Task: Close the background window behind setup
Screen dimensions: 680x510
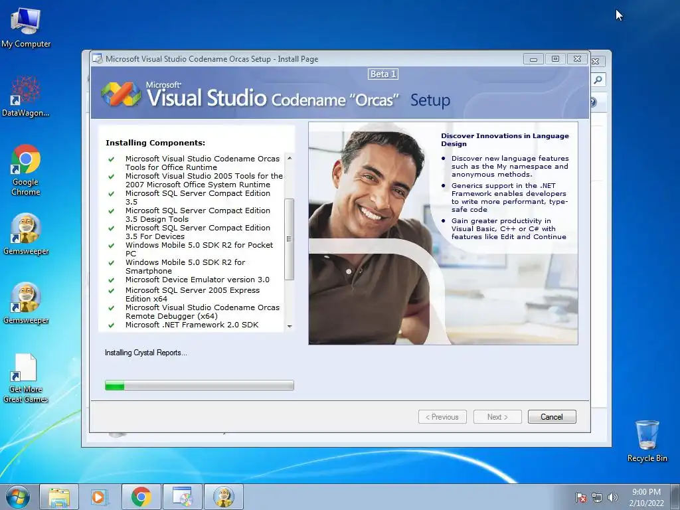Action: 596,61
